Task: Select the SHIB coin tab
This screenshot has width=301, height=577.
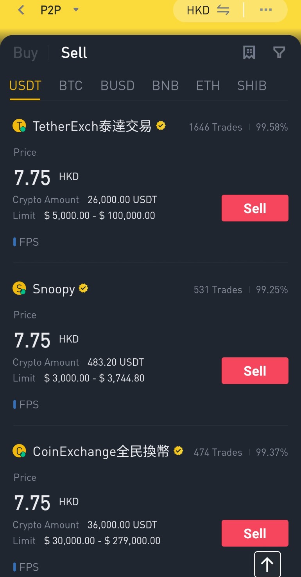Action: coord(252,86)
